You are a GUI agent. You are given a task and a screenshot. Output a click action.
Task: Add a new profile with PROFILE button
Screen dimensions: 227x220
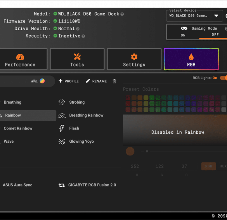68,81
